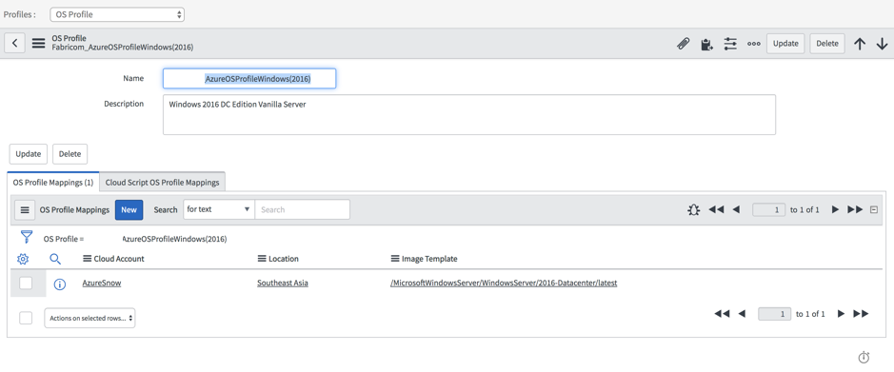This screenshot has width=894, height=372.
Task: Click New to add a mapping
Action: coord(129,209)
